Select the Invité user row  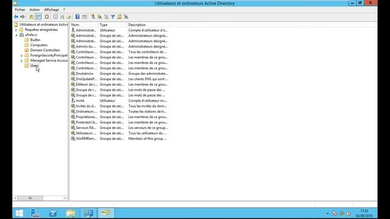119,100
